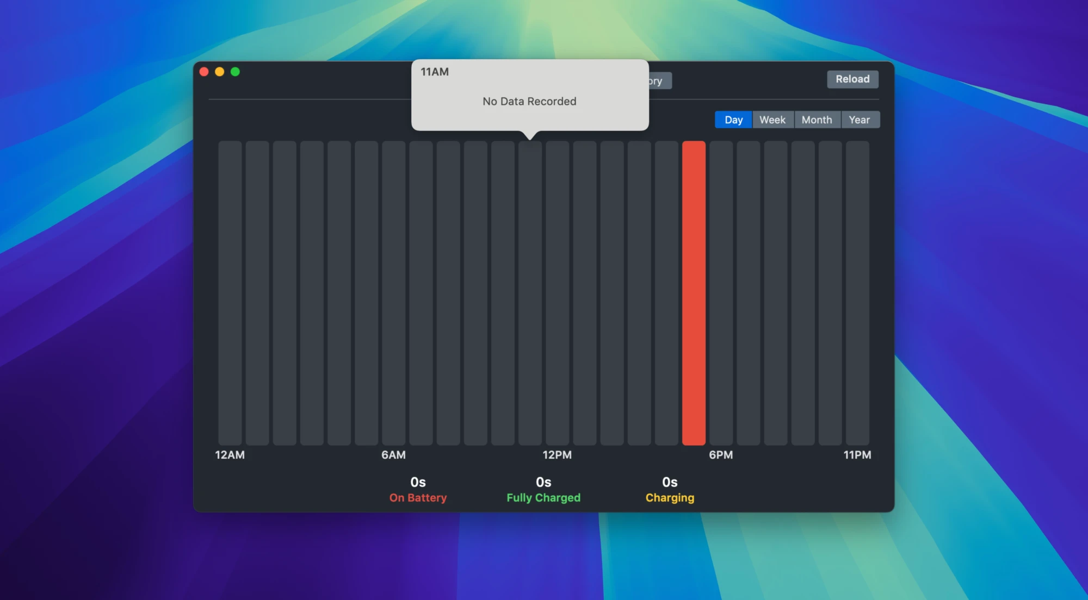Click the Reload button
1088x600 pixels.
point(852,79)
